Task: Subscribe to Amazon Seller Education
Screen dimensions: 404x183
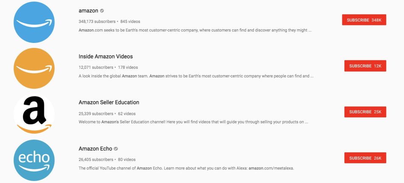Action: [x=365, y=112]
